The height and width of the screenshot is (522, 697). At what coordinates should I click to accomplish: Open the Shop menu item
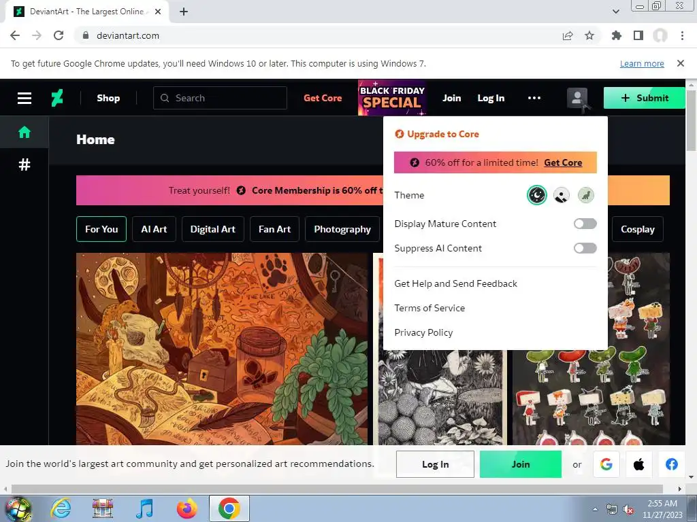(x=108, y=98)
